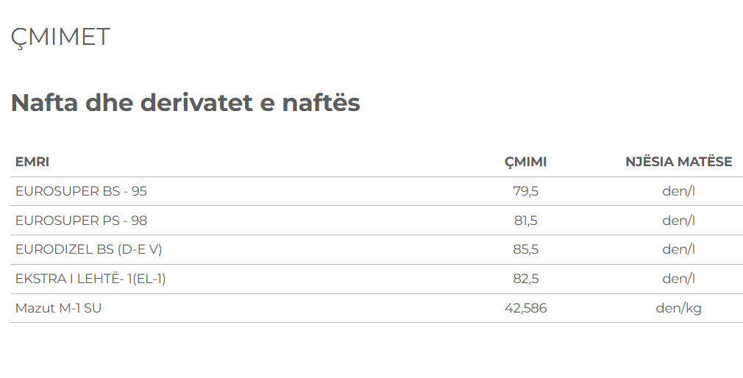743x378 pixels.
Task: Select the EMRI column header
Action: [x=32, y=162]
